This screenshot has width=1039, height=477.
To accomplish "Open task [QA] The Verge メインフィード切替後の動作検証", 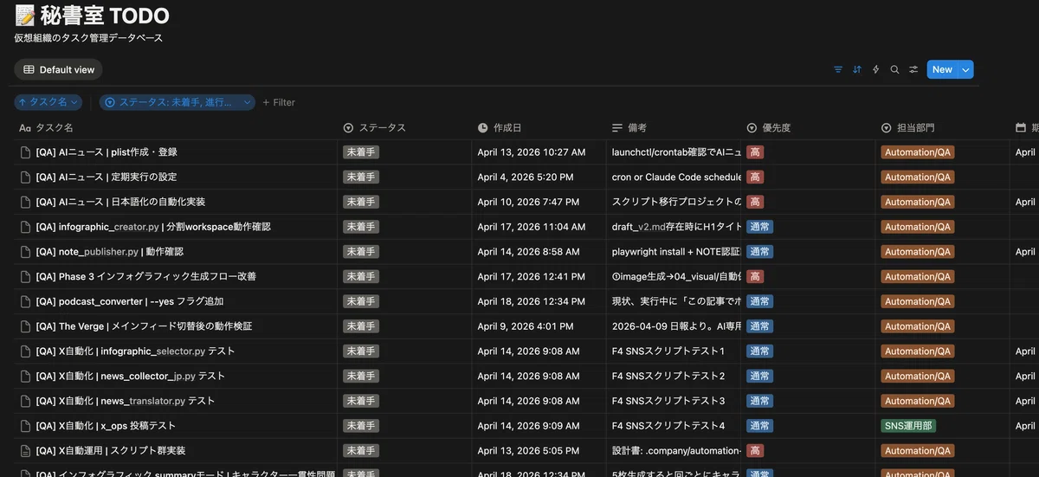I will click(x=144, y=326).
